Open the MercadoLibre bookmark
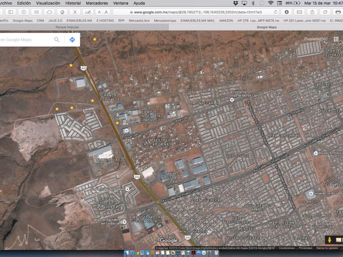The image size is (343, 257). 139,20
